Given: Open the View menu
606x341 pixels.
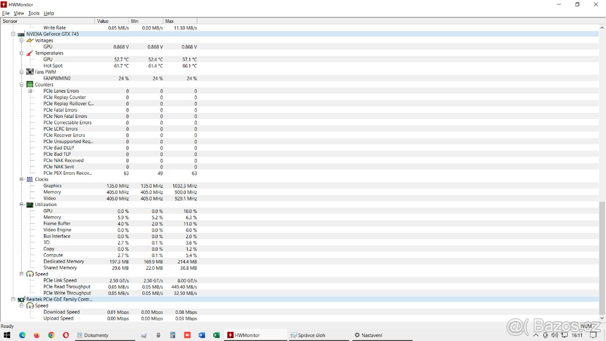Looking at the screenshot, I should point(19,13).
